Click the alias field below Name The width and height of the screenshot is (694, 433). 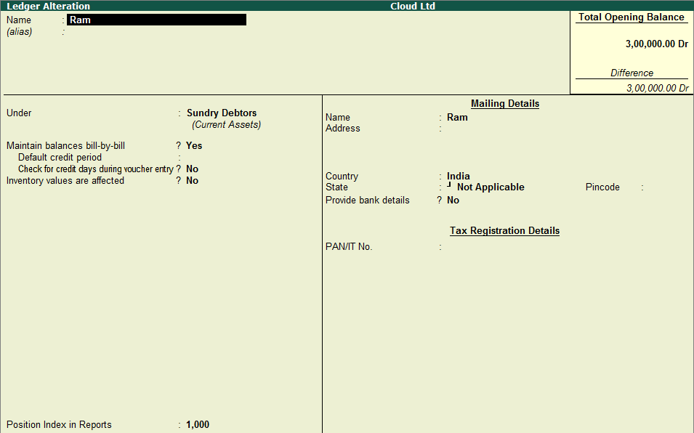(109, 32)
